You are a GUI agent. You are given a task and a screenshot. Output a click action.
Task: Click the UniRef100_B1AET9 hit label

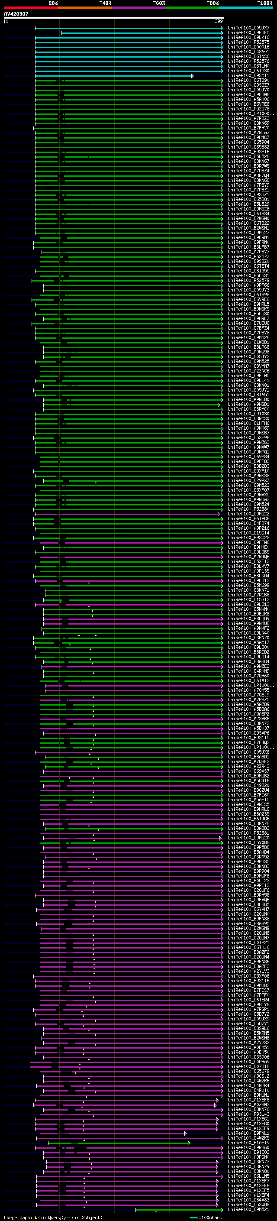click(248, 1143)
